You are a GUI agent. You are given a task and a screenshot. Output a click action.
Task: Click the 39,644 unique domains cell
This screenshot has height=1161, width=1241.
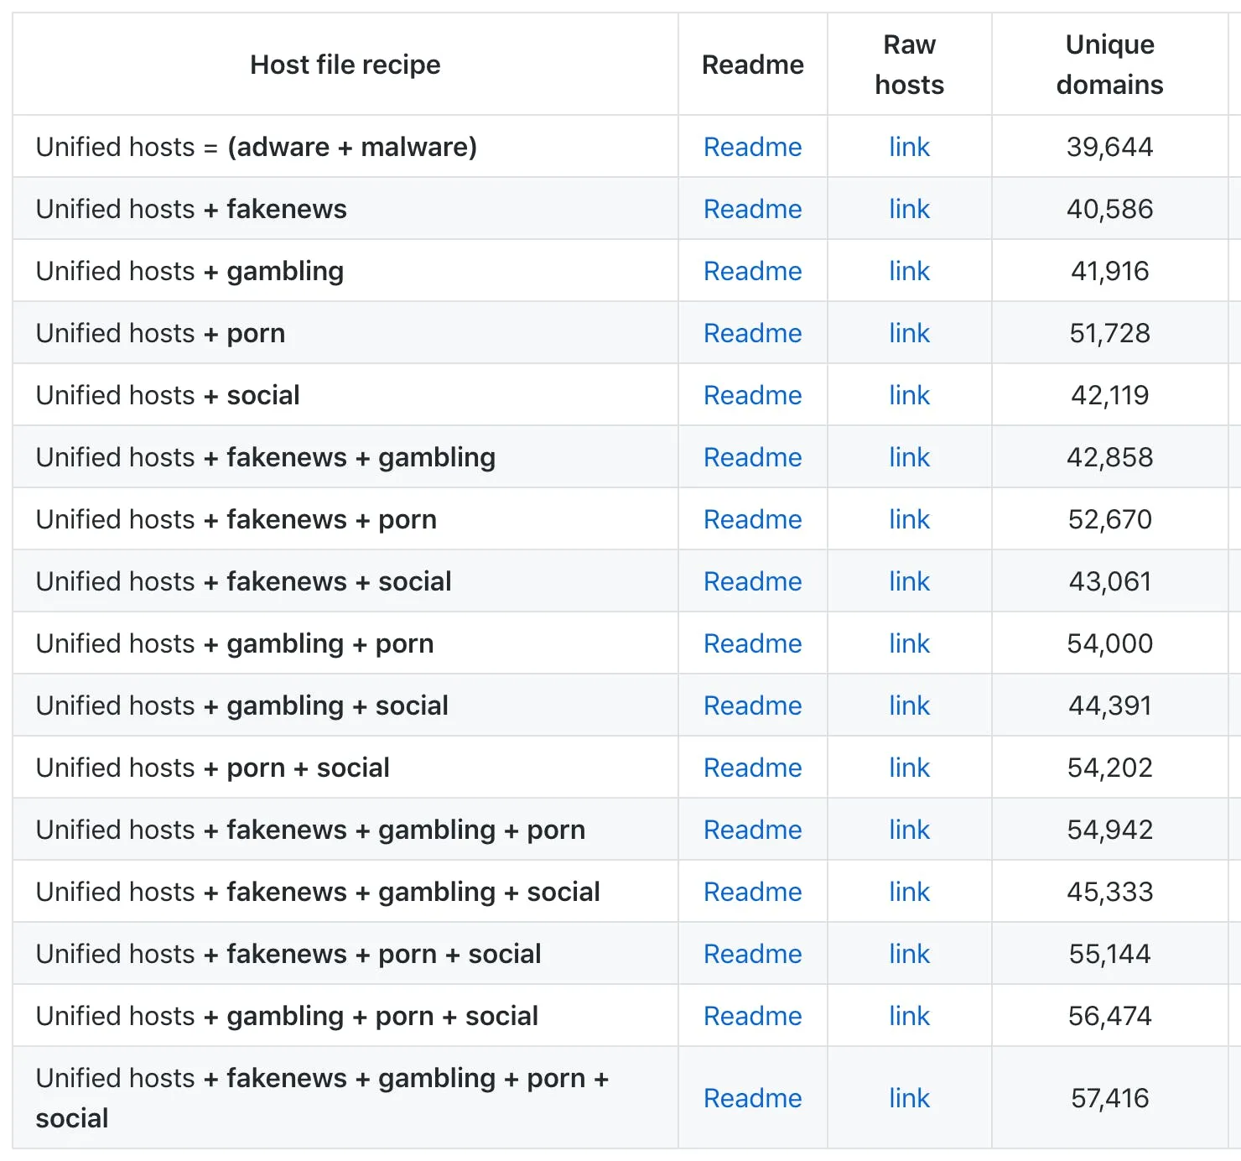click(x=1109, y=147)
